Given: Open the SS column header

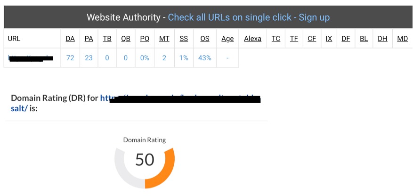Looking at the screenshot, I should click(184, 39).
